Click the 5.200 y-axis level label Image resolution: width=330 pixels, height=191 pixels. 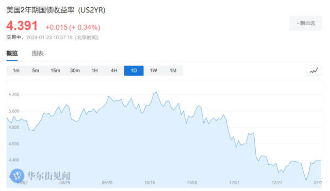pyautogui.click(x=14, y=95)
